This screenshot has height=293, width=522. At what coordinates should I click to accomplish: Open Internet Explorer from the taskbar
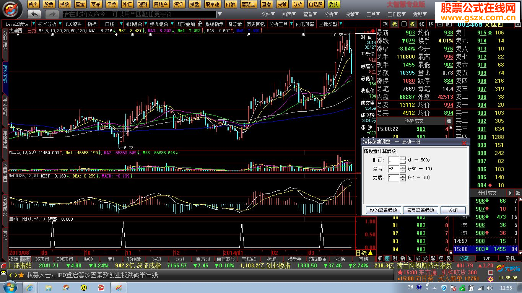coord(29,287)
